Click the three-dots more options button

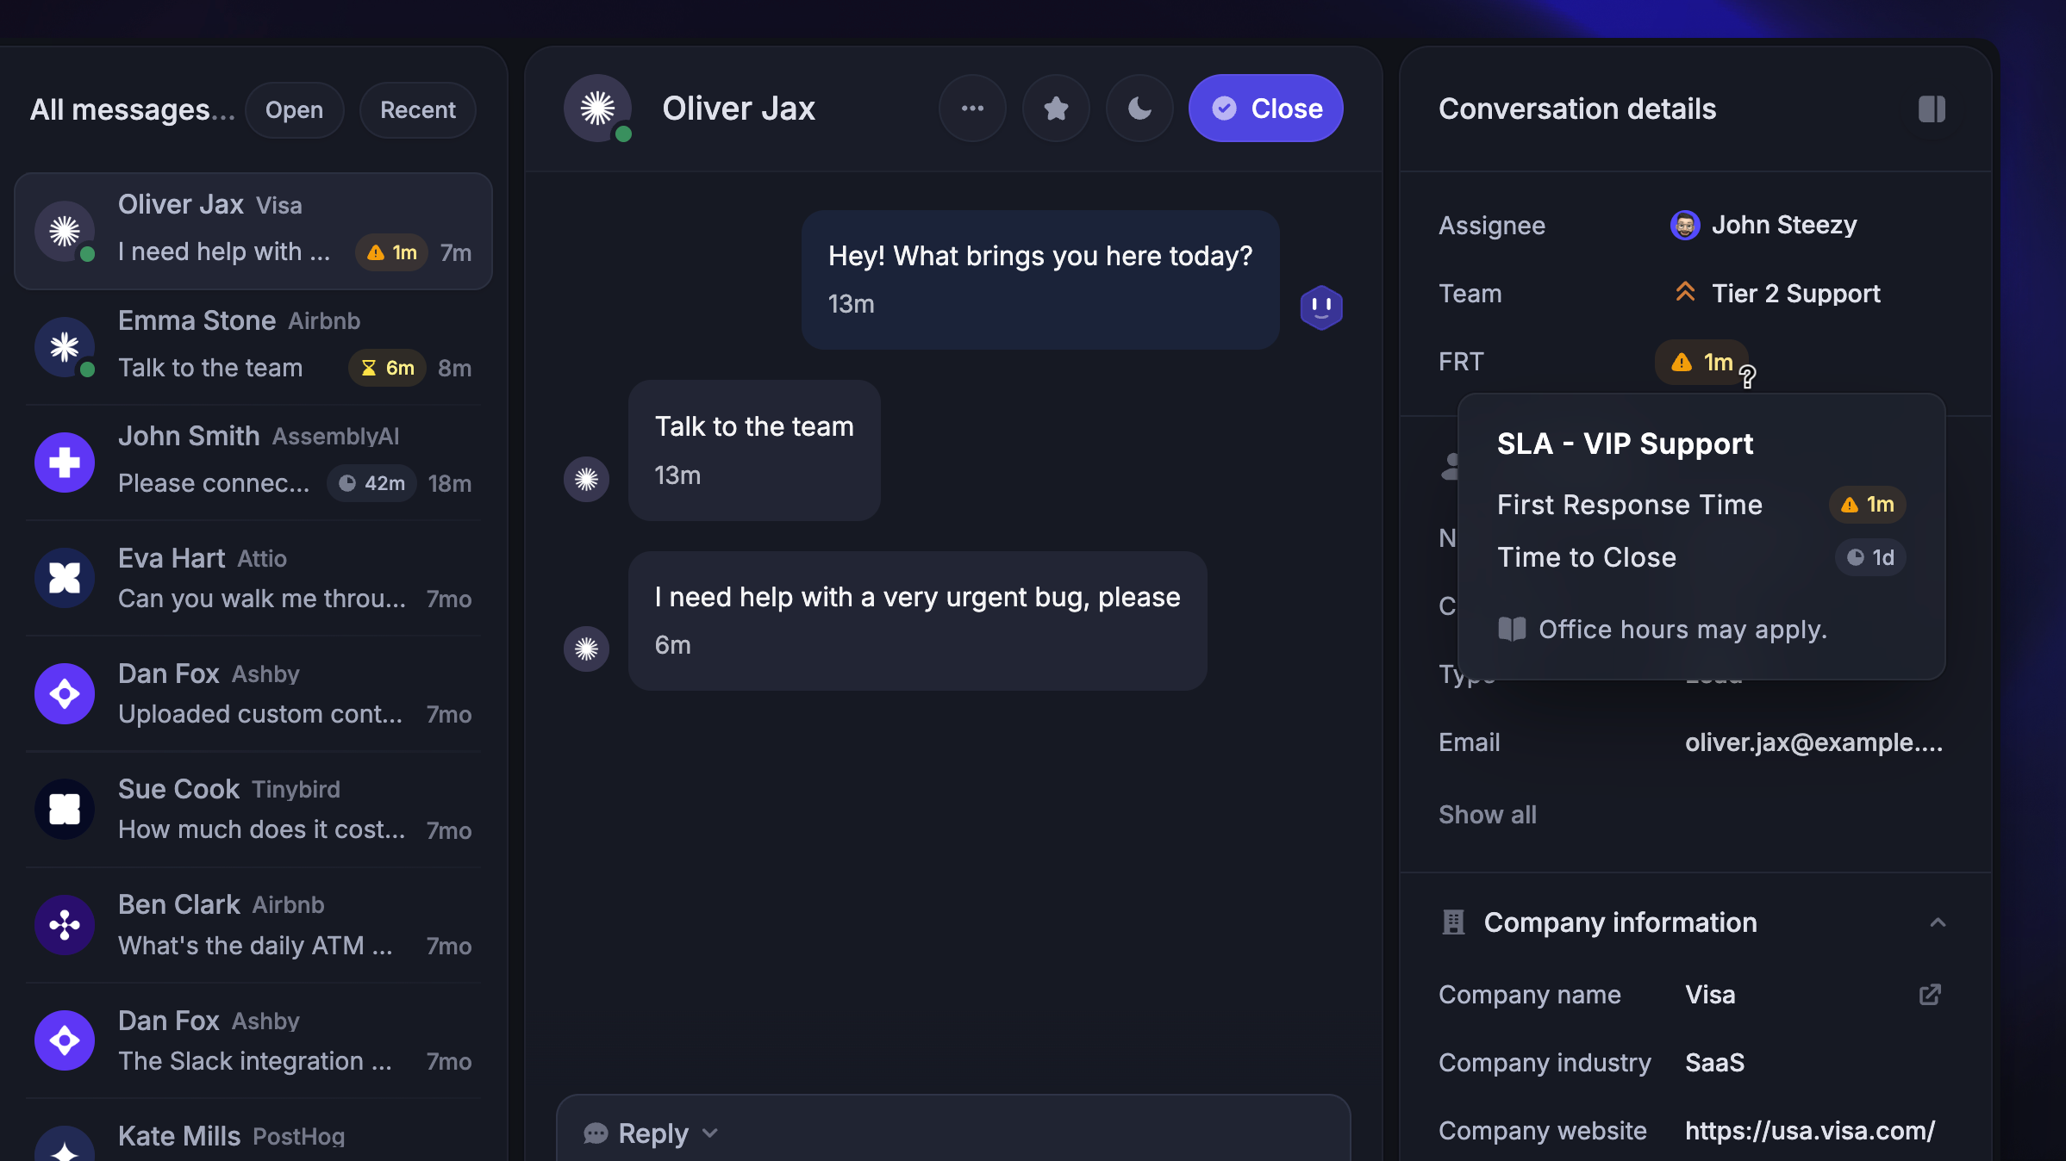click(972, 109)
